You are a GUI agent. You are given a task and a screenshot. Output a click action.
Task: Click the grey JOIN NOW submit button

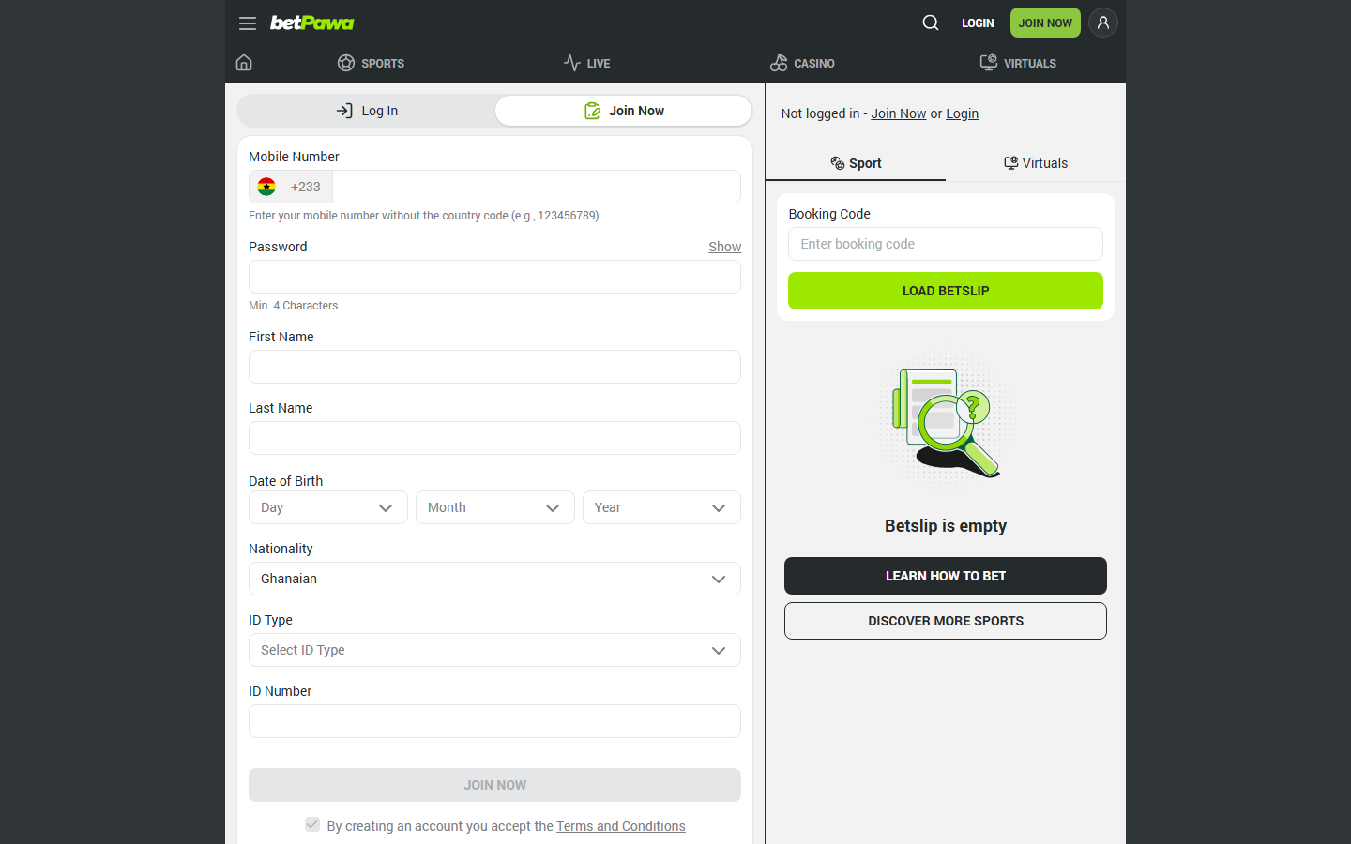tap(494, 785)
